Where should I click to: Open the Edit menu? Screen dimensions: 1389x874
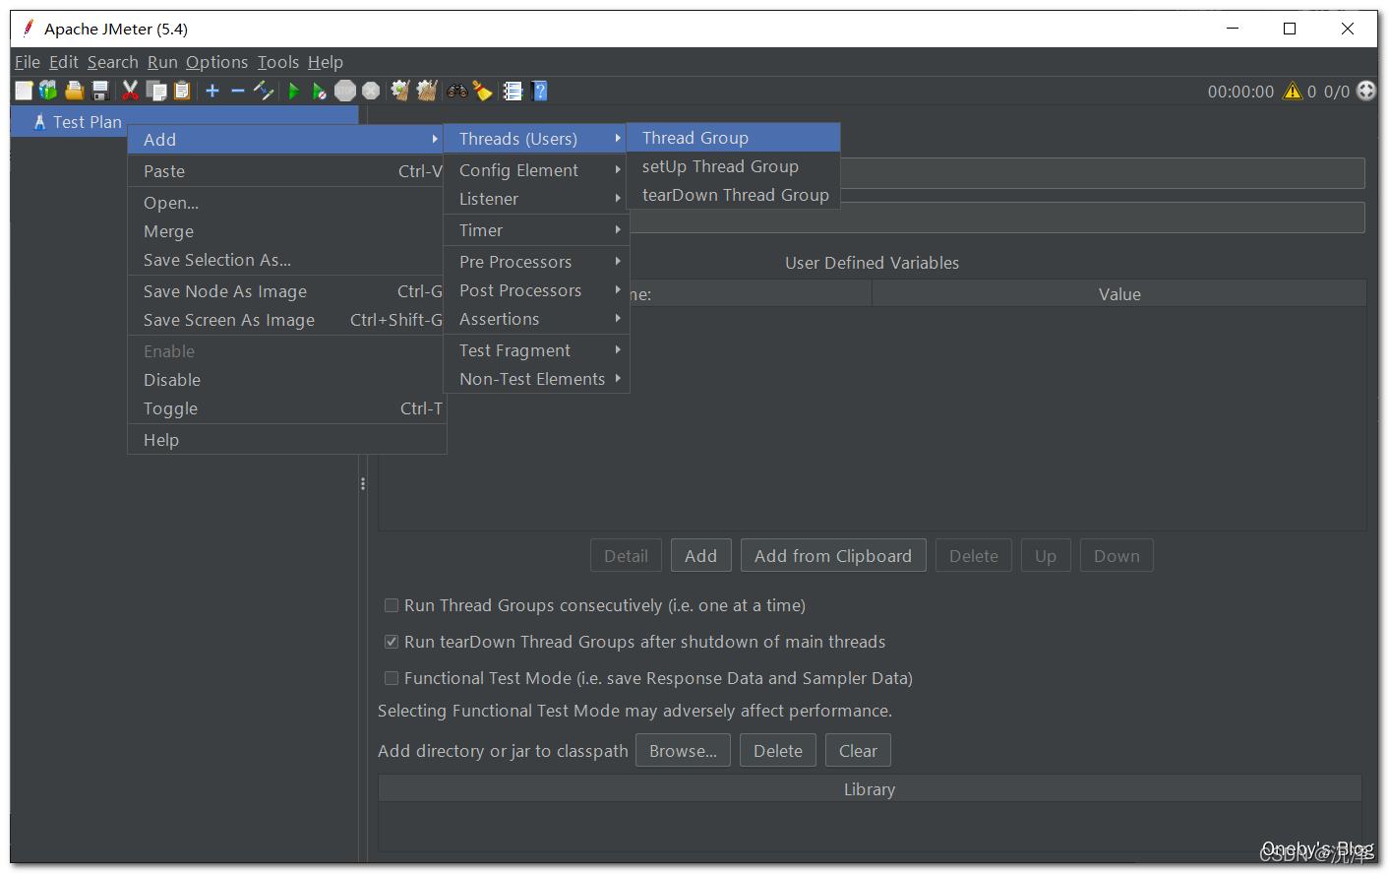pos(64,62)
